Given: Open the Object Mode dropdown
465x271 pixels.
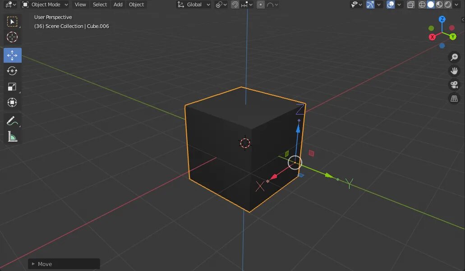Looking at the screenshot, I should tap(45, 5).
